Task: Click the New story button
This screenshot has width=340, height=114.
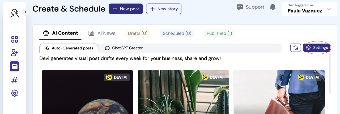Action: point(164,9)
